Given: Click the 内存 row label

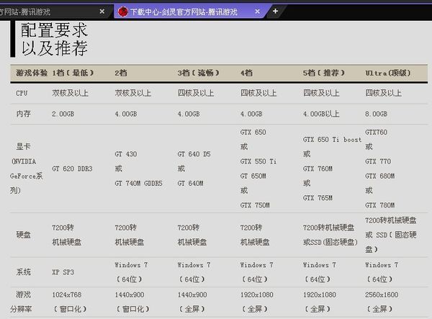Looking at the screenshot, I should [x=23, y=114].
